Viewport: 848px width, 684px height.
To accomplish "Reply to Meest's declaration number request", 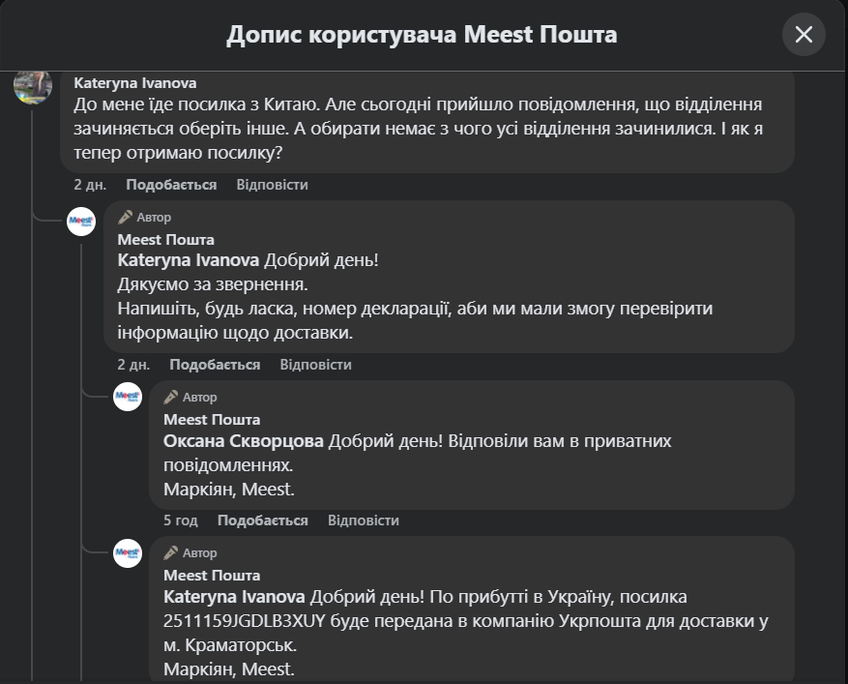I will [315, 365].
